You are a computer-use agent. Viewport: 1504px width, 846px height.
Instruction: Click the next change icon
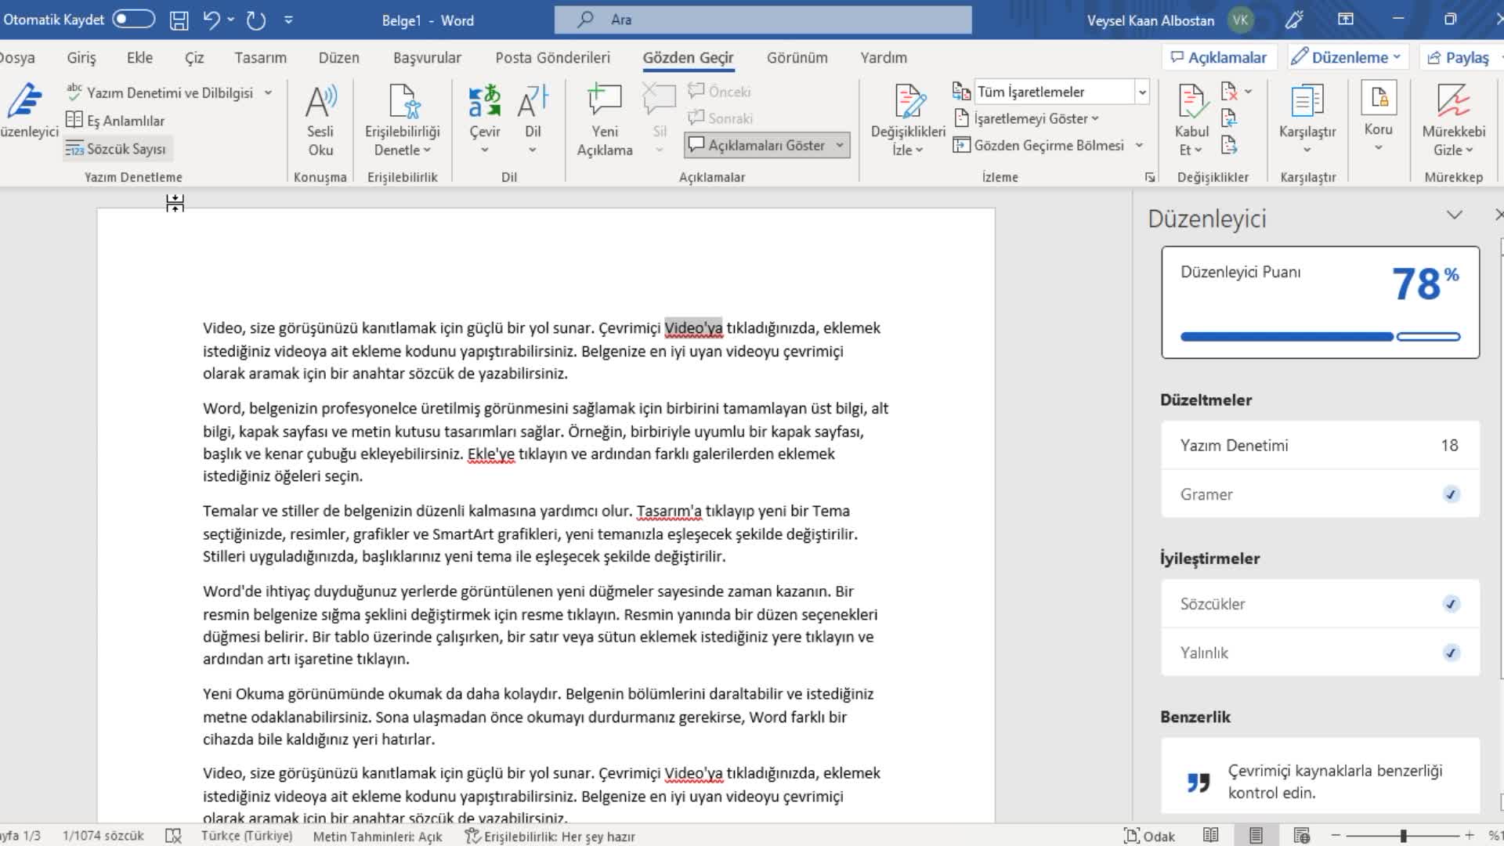point(1229,145)
